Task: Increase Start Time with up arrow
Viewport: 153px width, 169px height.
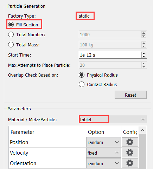Action: [x=144, y=53]
